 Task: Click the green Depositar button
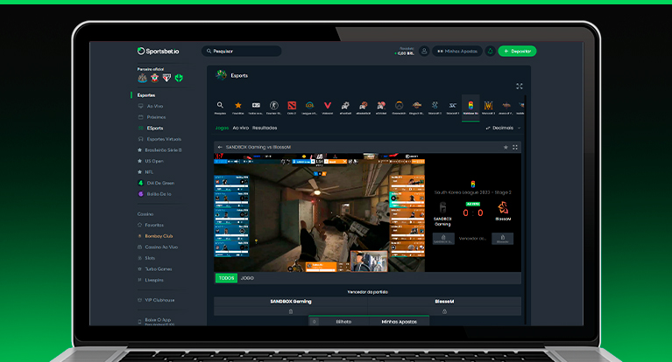(517, 52)
